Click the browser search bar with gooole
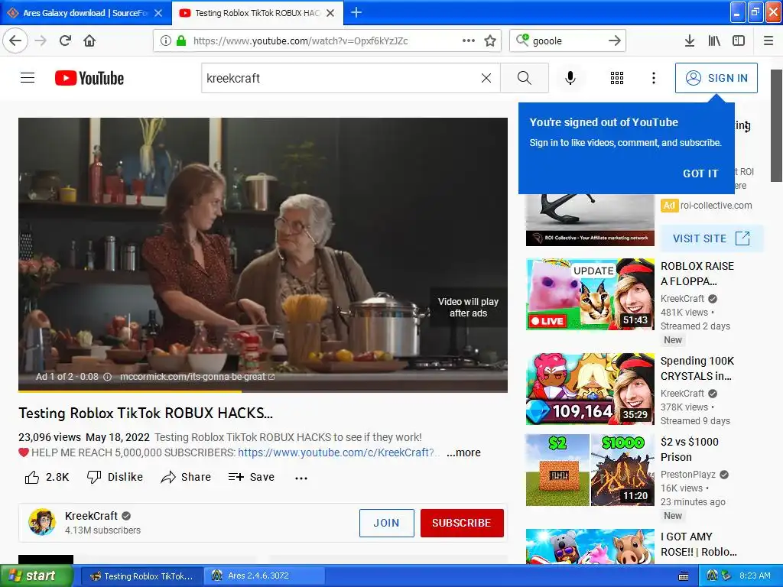 [x=567, y=41]
